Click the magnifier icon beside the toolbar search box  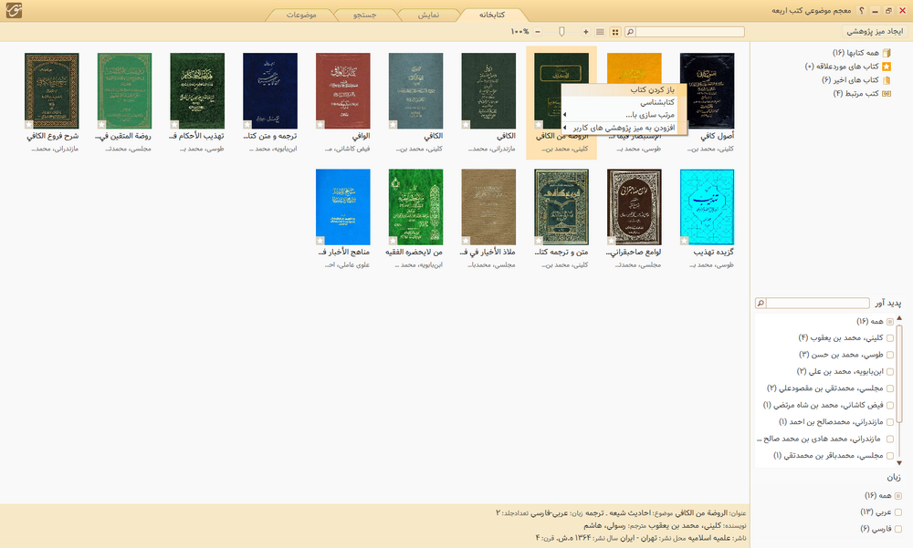click(x=629, y=32)
